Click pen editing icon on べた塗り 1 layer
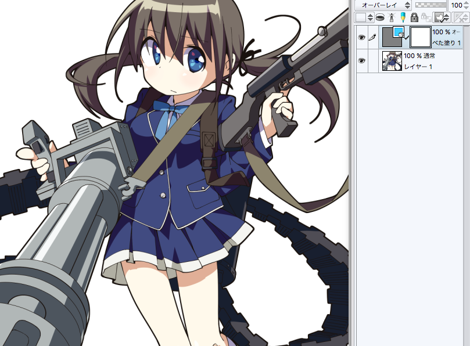 pyautogui.click(x=372, y=38)
